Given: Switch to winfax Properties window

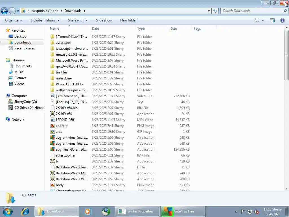Looking at the screenshot, I should [x=137, y=211].
